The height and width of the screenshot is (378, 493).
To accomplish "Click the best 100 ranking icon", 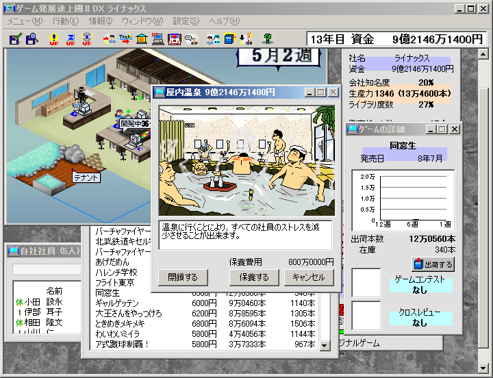I will point(246,39).
